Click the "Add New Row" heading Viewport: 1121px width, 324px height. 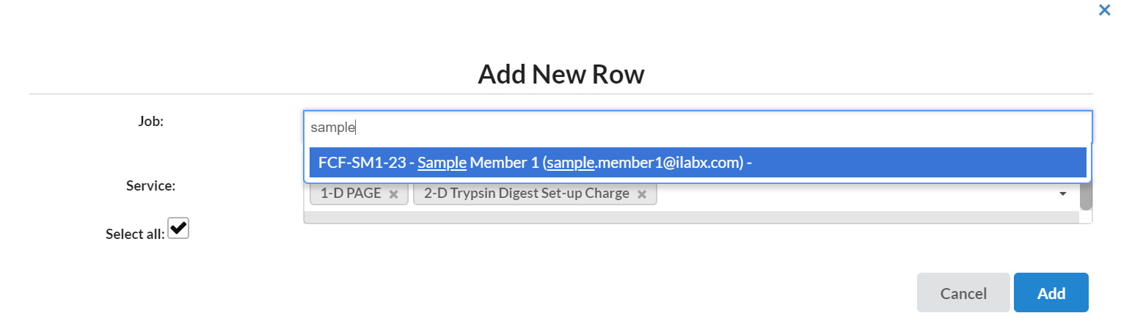click(560, 74)
